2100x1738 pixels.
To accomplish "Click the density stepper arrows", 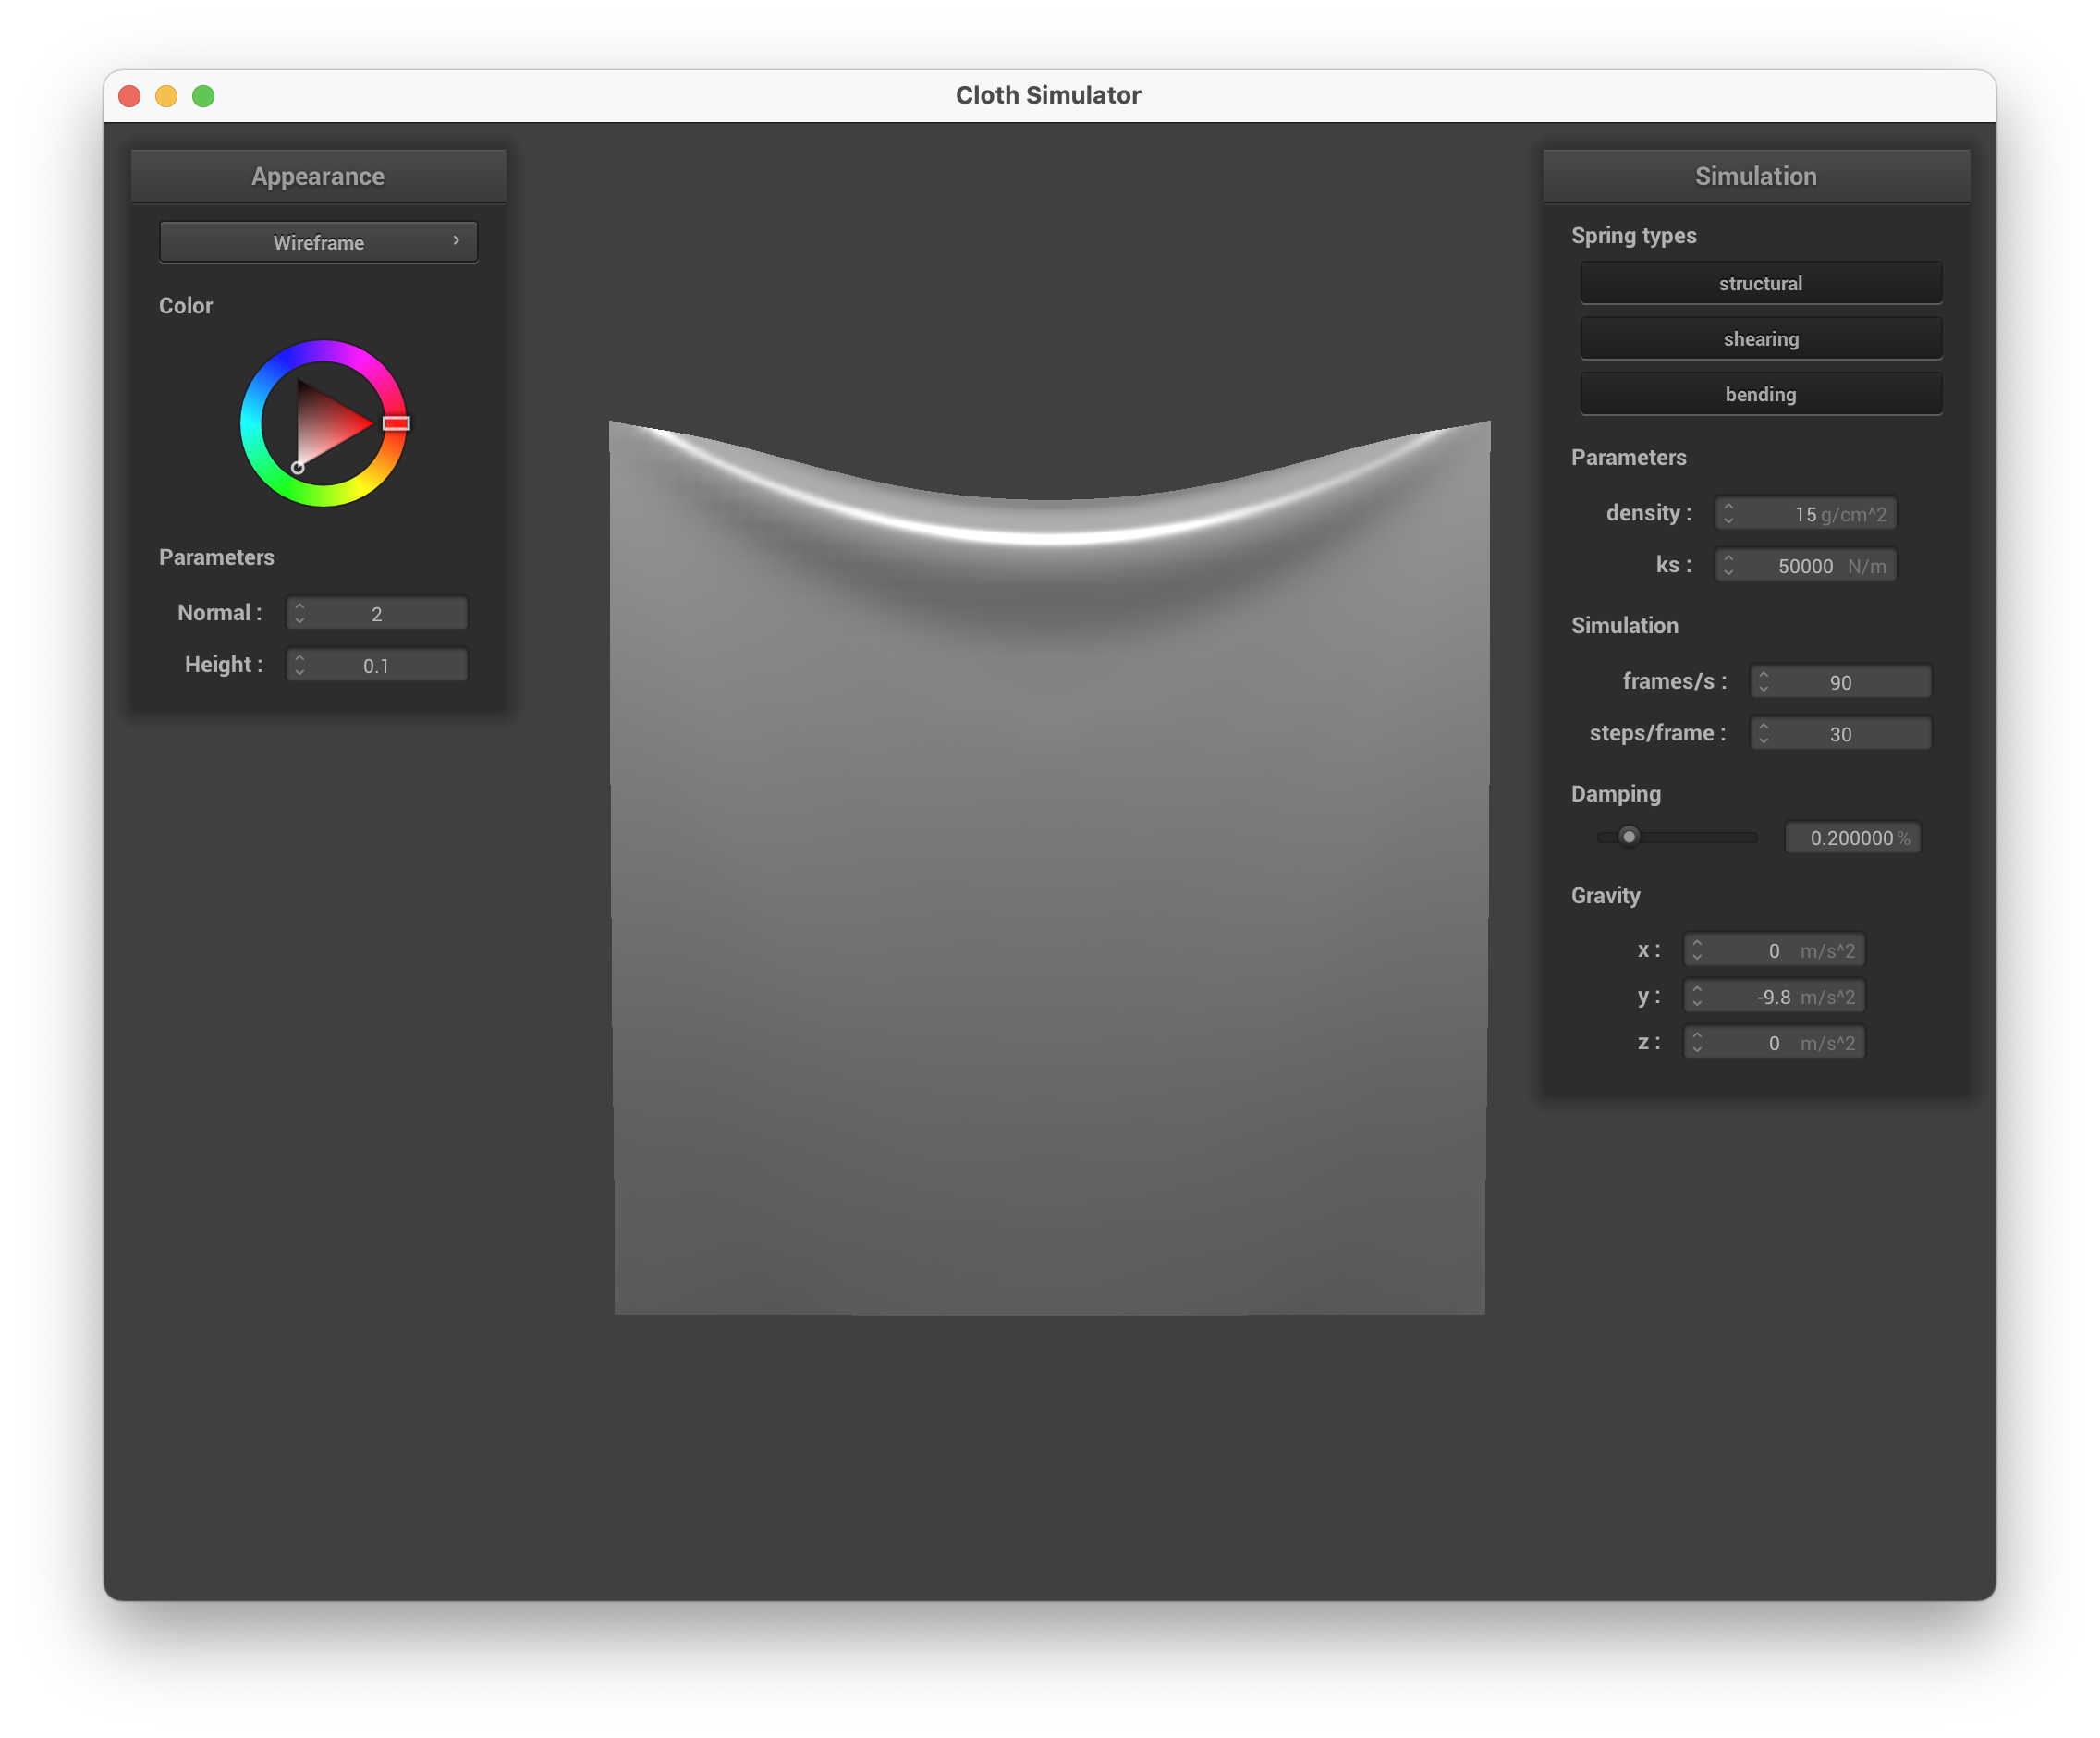I will point(1728,513).
